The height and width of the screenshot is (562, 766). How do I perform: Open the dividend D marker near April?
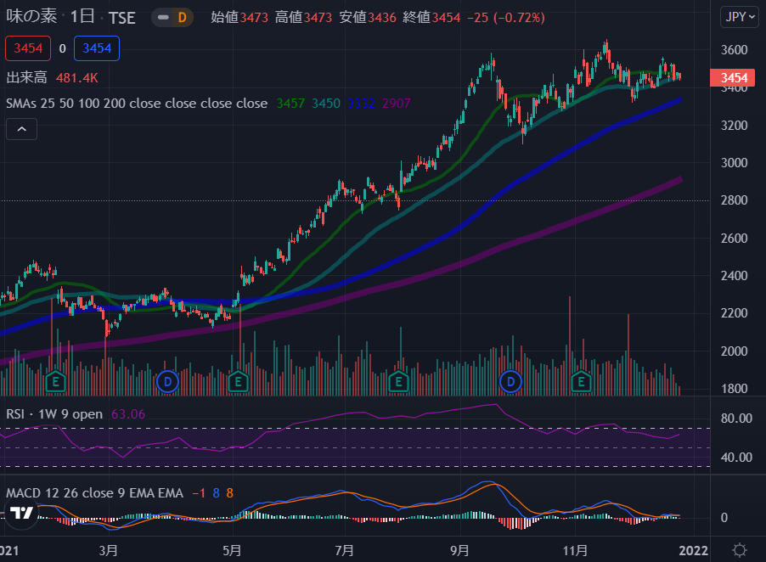[x=167, y=382]
